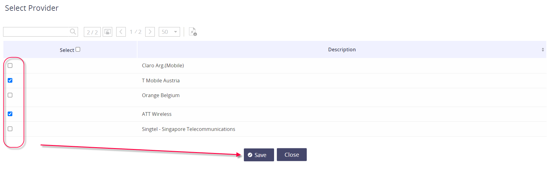Go to the previous page arrow
Image resolution: width=550 pixels, height=169 pixels.
(121, 32)
